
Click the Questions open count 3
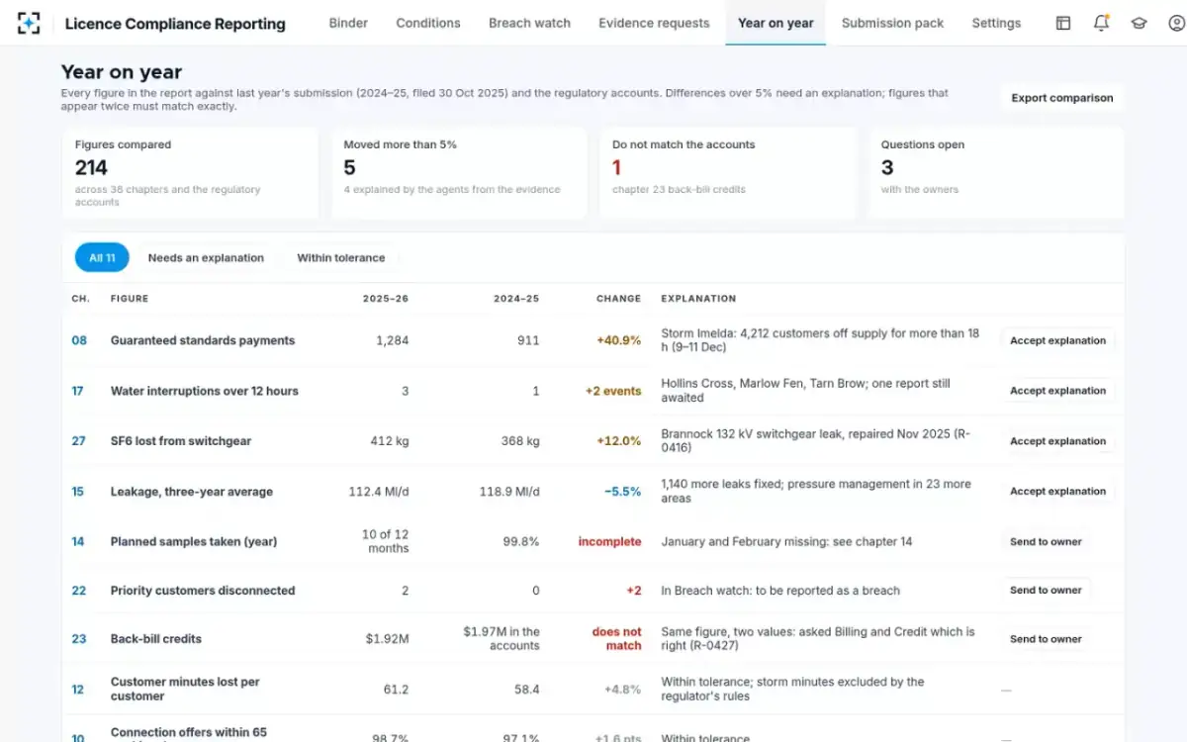[887, 168]
